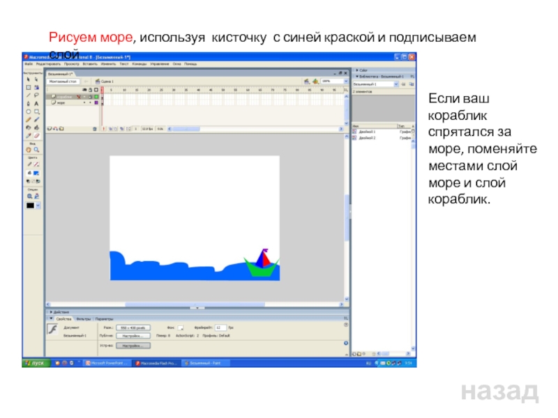Switch to the Фильтры tab
Viewport: 558px width, 418px height.
tap(83, 319)
